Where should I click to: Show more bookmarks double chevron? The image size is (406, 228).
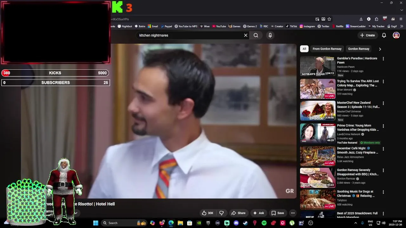tap(402, 26)
